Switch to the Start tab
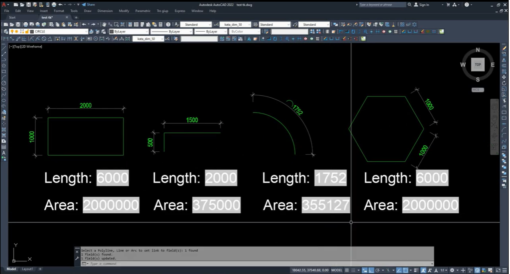The width and height of the screenshot is (510, 274). pos(12,18)
